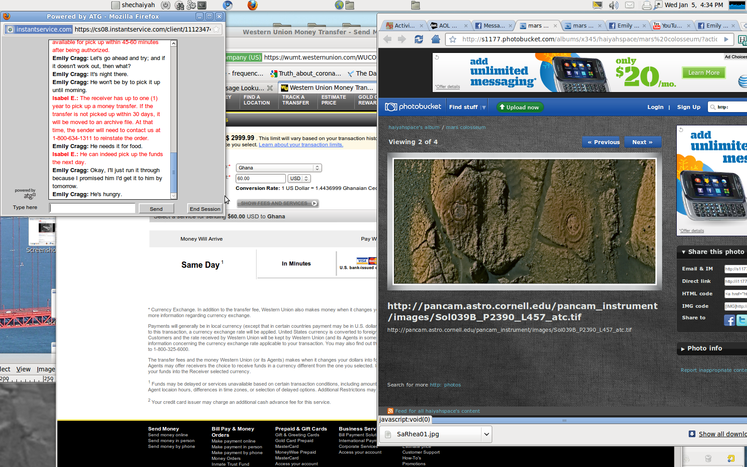This screenshot has width=747, height=467.
Task: Click the Photobucket logo
Action: click(413, 107)
